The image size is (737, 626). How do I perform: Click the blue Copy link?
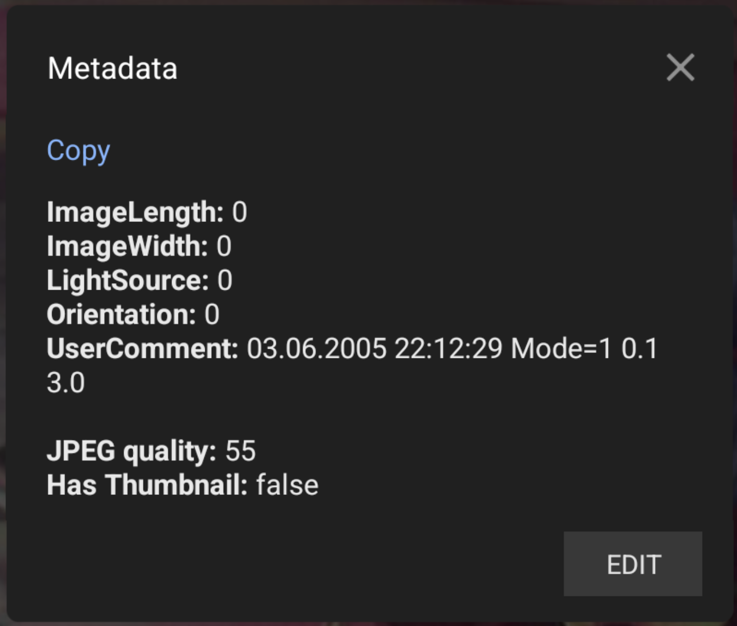pos(78,150)
